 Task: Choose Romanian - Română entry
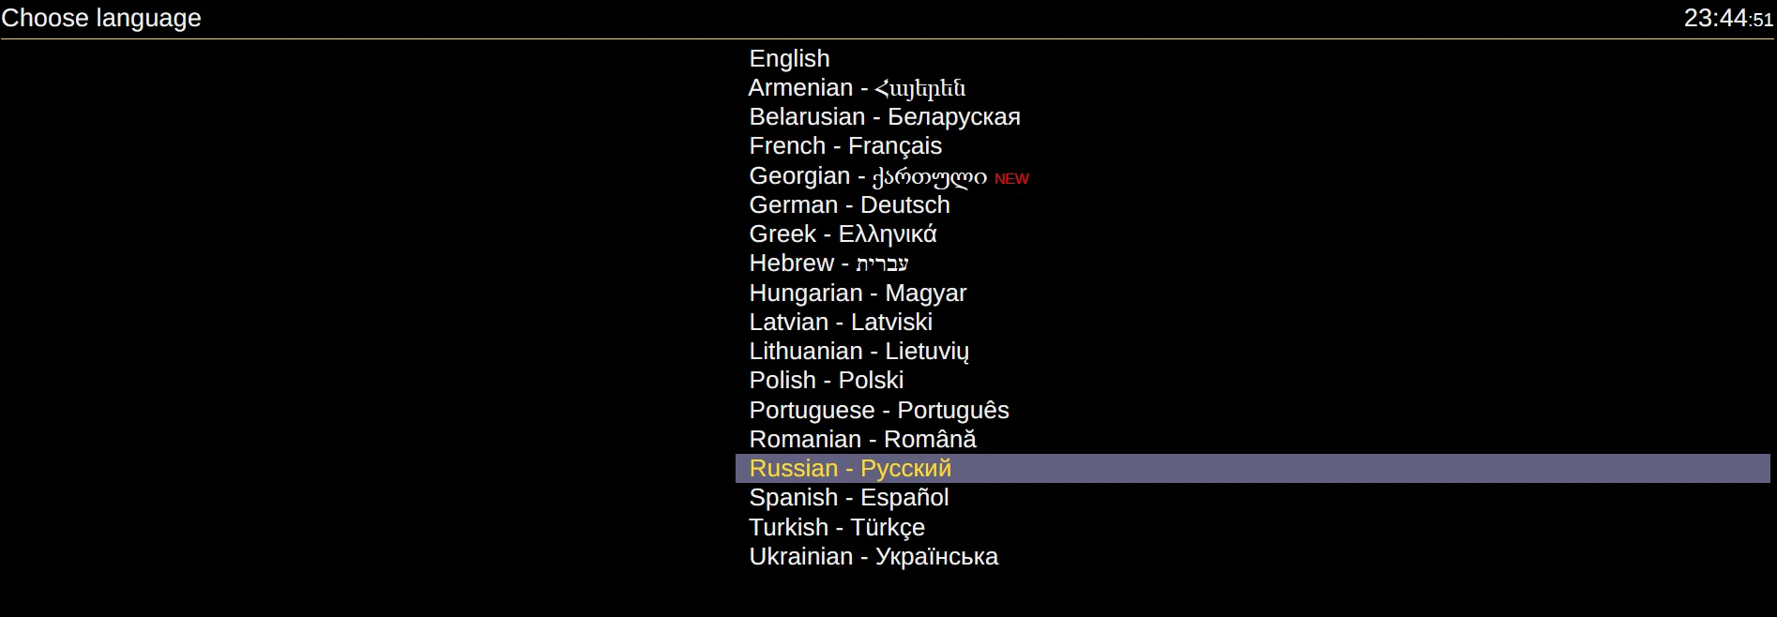(x=862, y=440)
